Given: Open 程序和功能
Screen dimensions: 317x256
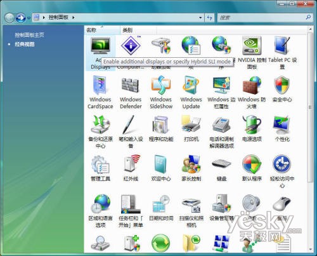Looking at the screenshot, I should [161, 129].
